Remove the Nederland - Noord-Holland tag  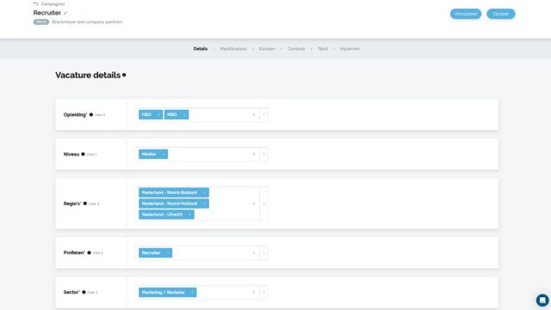(205, 204)
